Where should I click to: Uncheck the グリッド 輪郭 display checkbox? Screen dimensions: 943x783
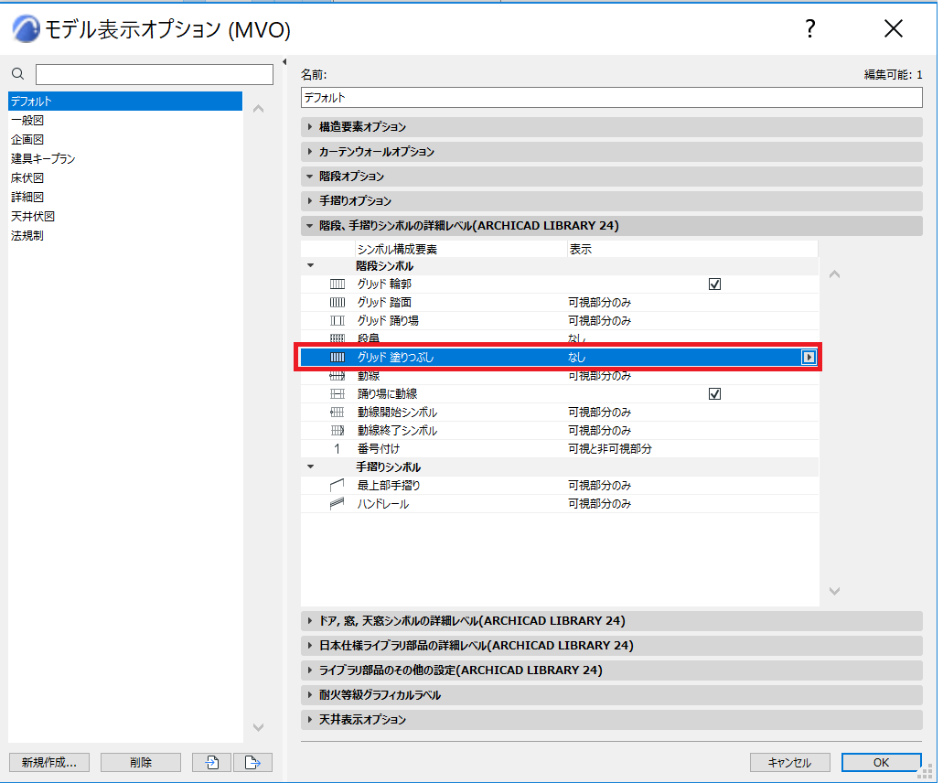pyautogui.click(x=714, y=284)
